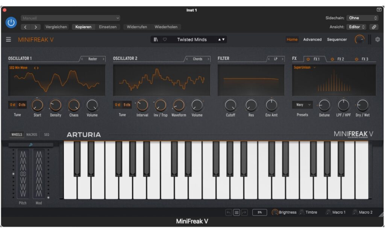Toggle FX 2 power button
Screen dimensions: 385x231
point(332,59)
